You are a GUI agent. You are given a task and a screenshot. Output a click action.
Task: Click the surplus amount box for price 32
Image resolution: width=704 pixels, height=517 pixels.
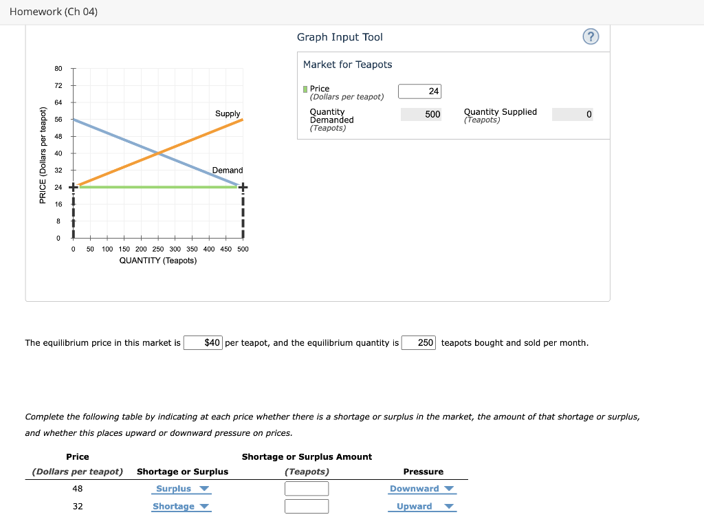pyautogui.click(x=307, y=506)
